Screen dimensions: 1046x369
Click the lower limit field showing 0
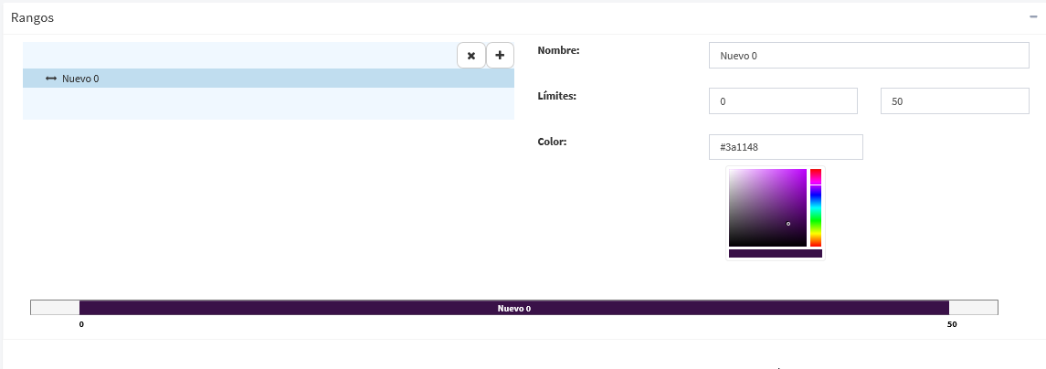[x=783, y=101]
